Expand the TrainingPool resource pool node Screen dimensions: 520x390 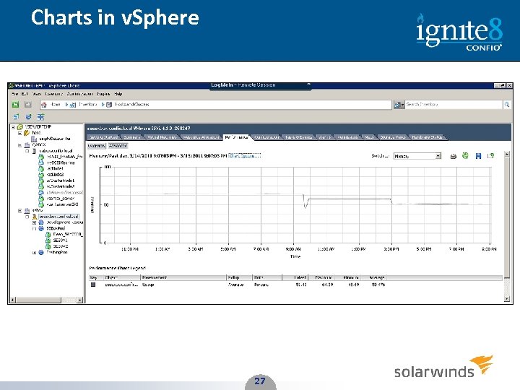coord(34,252)
